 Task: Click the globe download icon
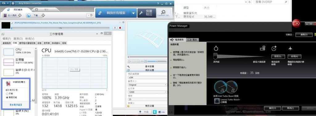[x=29, y=15]
